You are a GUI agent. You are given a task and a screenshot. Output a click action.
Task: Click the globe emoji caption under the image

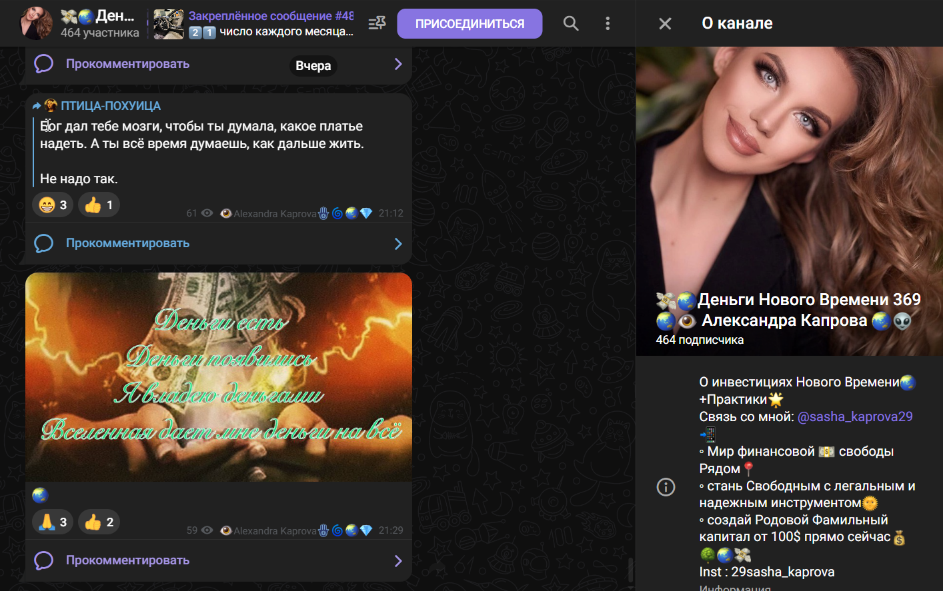(x=40, y=495)
